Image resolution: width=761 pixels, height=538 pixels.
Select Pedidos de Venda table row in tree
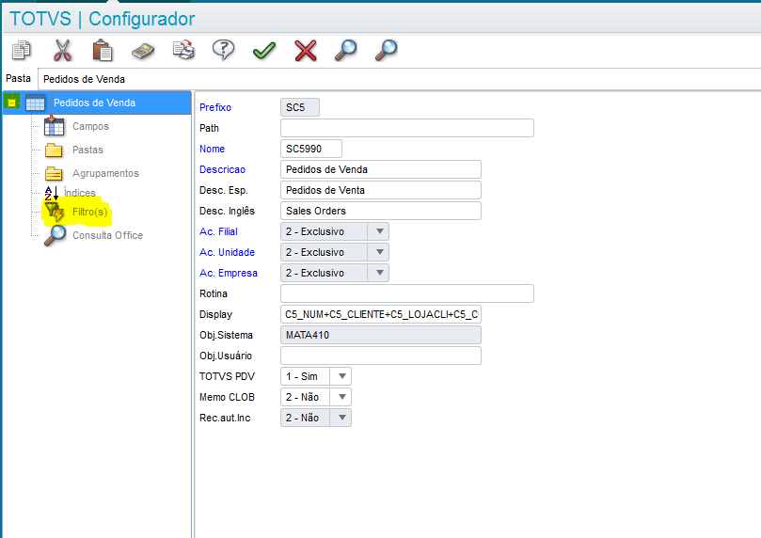[97, 103]
